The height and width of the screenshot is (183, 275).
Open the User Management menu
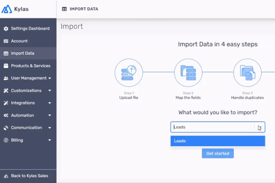pos(28,78)
